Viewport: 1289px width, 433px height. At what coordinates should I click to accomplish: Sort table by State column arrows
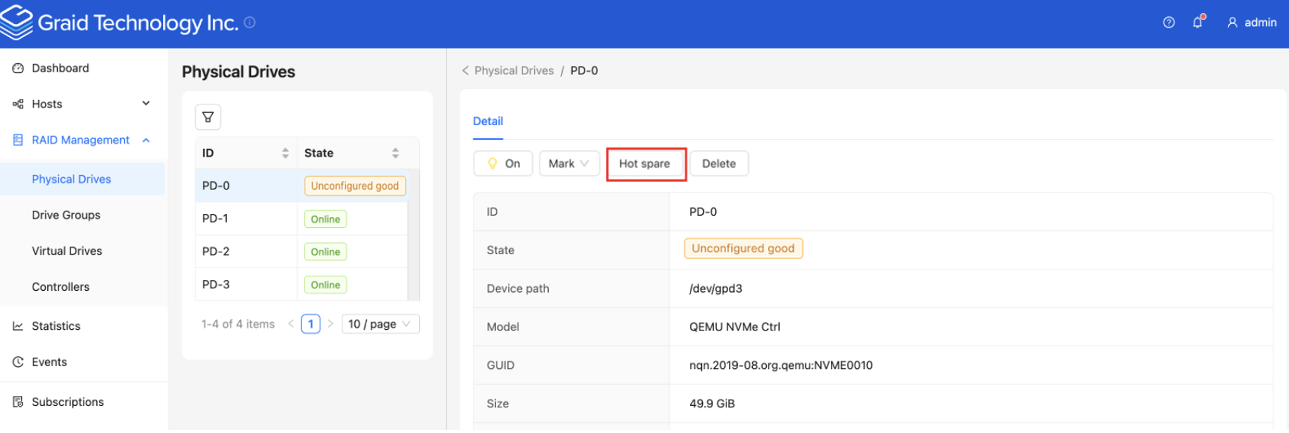[395, 153]
